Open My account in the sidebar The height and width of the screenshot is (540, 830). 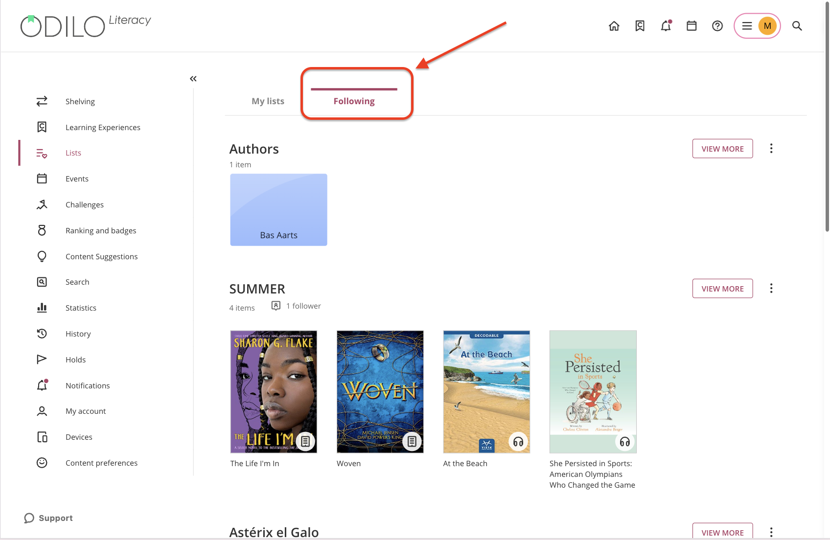(86, 411)
